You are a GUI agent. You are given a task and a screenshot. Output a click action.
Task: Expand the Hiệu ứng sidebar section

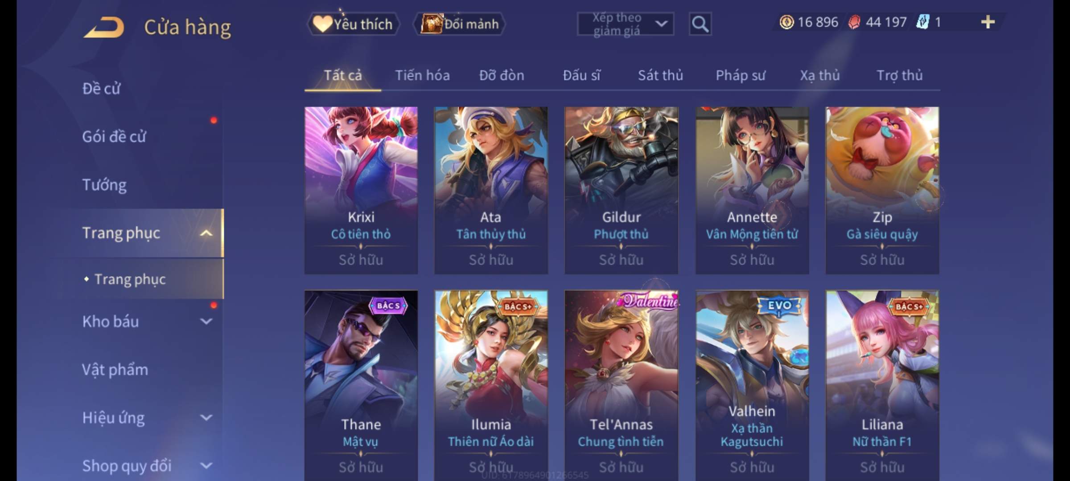point(206,418)
